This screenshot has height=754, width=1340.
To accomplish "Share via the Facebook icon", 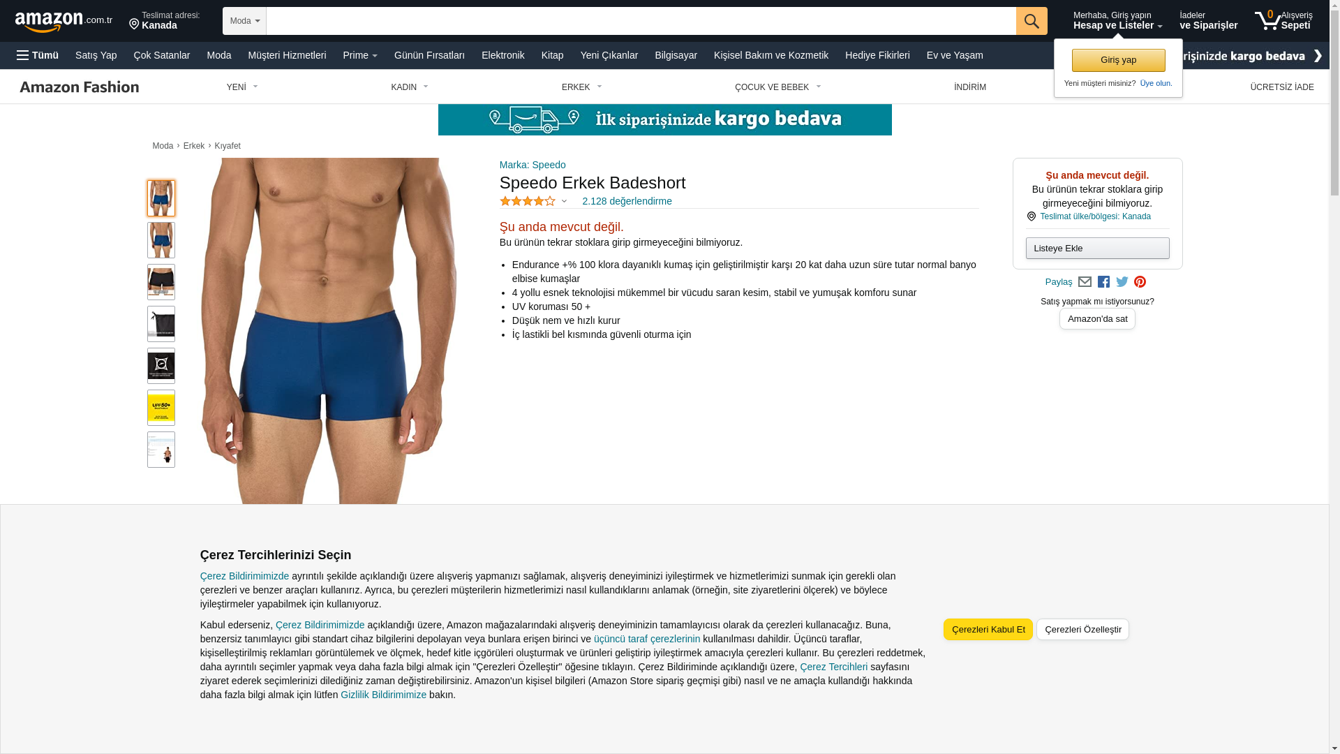I will tap(1103, 282).
